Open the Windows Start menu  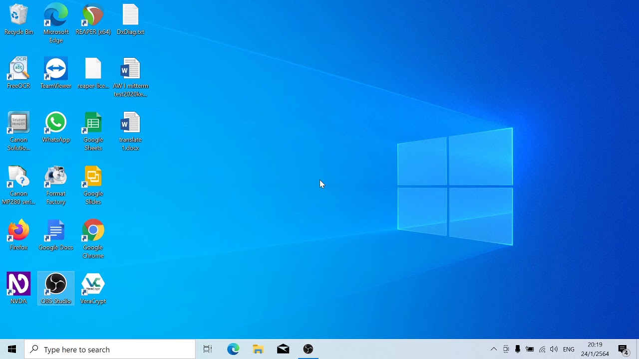(12, 349)
